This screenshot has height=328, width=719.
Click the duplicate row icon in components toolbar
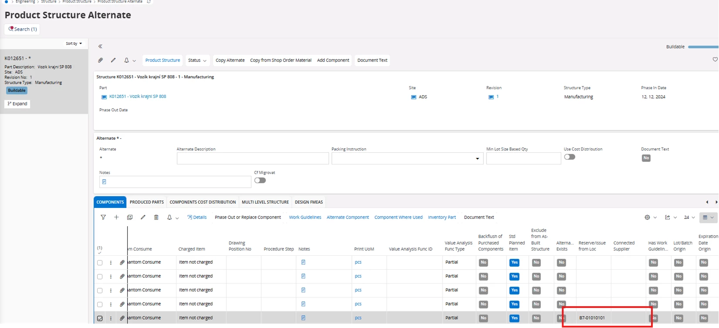coord(130,217)
